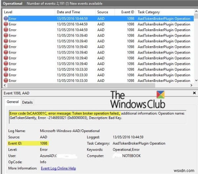Open the Event Log Online Help link
The image size is (198, 174).
tap(58, 168)
